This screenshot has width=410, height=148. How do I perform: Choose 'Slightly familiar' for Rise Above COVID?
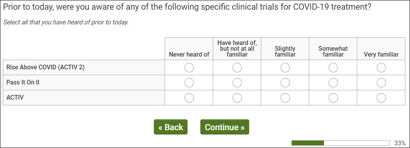285,67
